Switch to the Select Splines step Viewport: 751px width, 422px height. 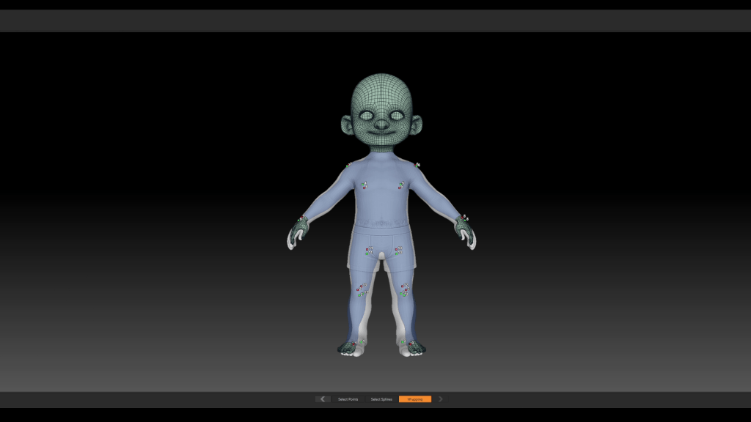click(381, 399)
